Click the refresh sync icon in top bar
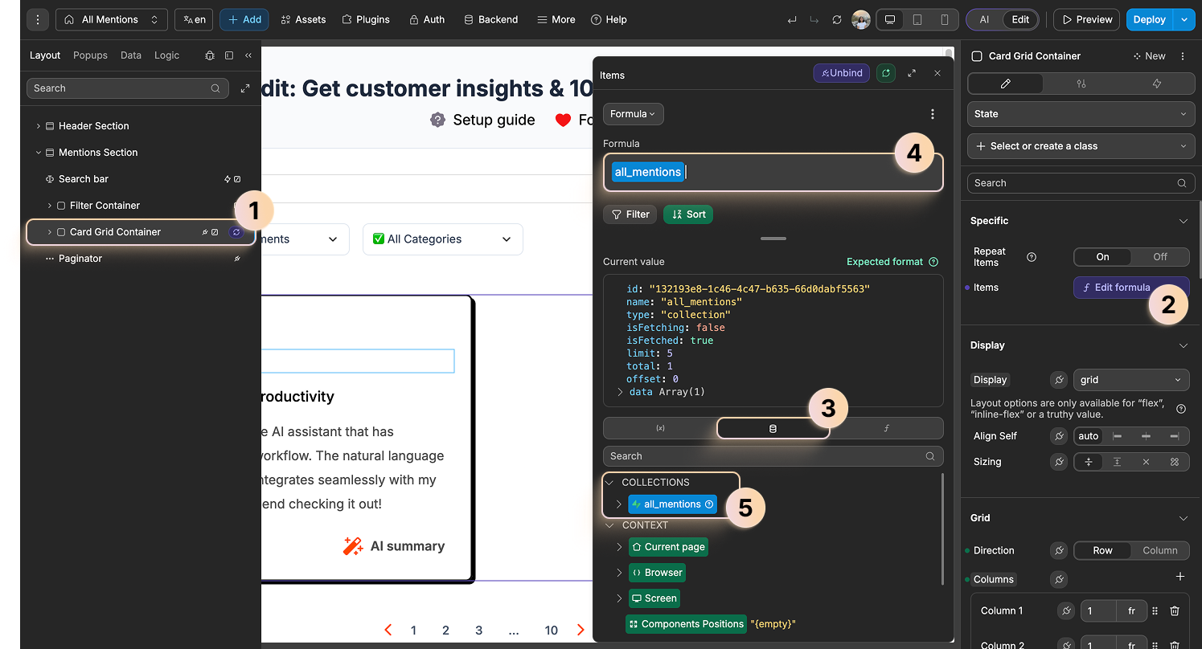 (x=837, y=19)
